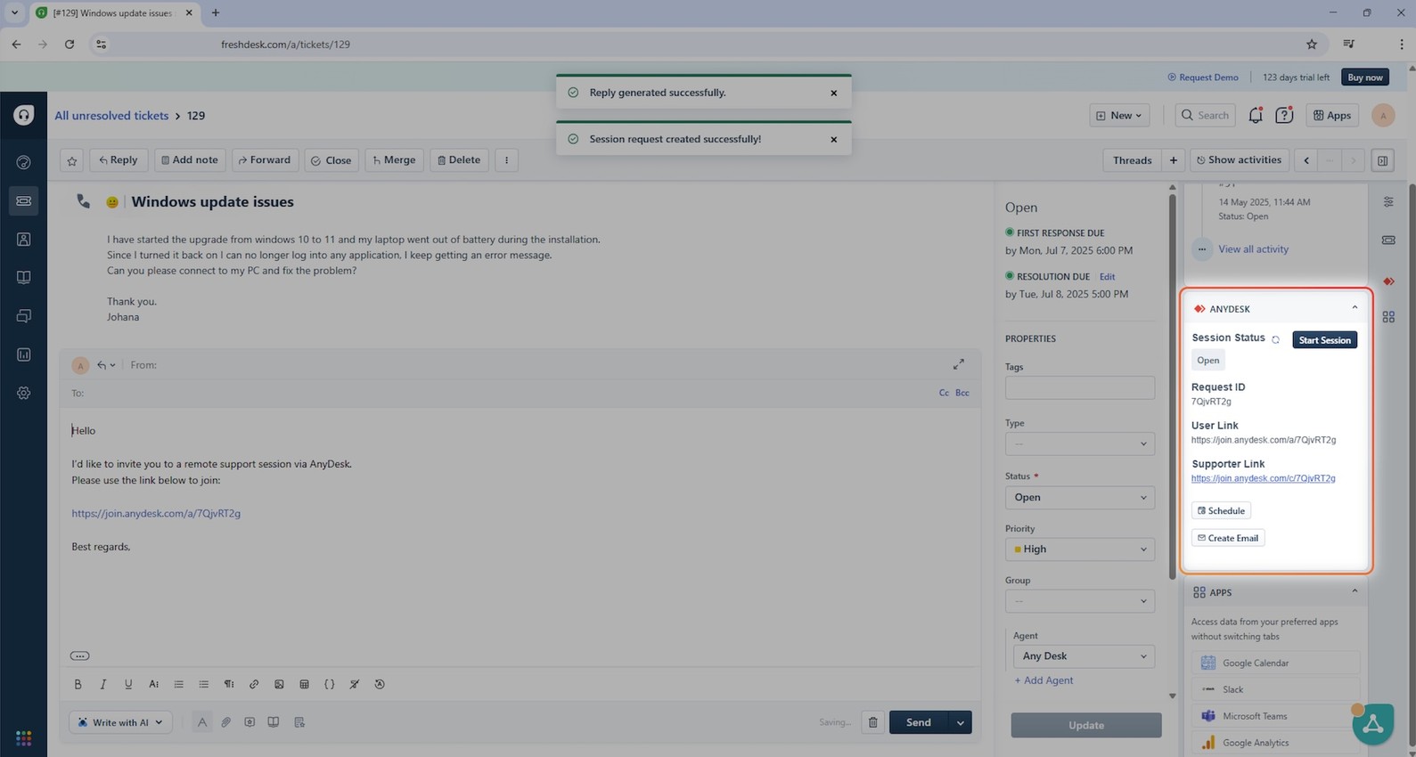Open Admin settings gear in sidebar
The height and width of the screenshot is (757, 1416).
[24, 393]
